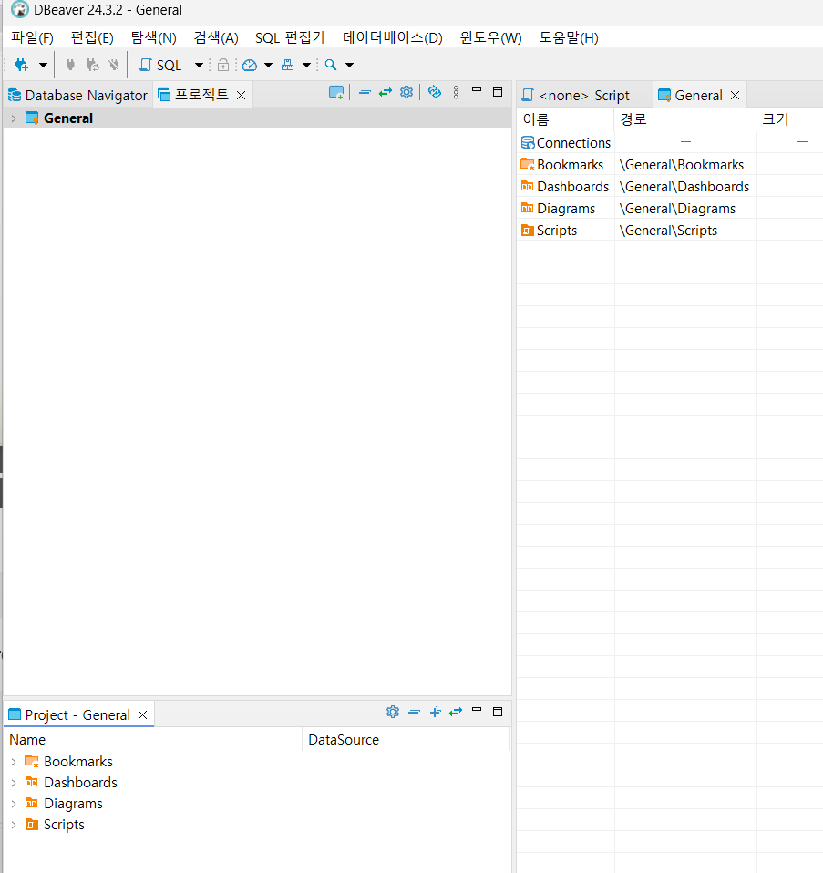Select Scripts row in General editor
This screenshot has height=873, width=823.
(670, 231)
